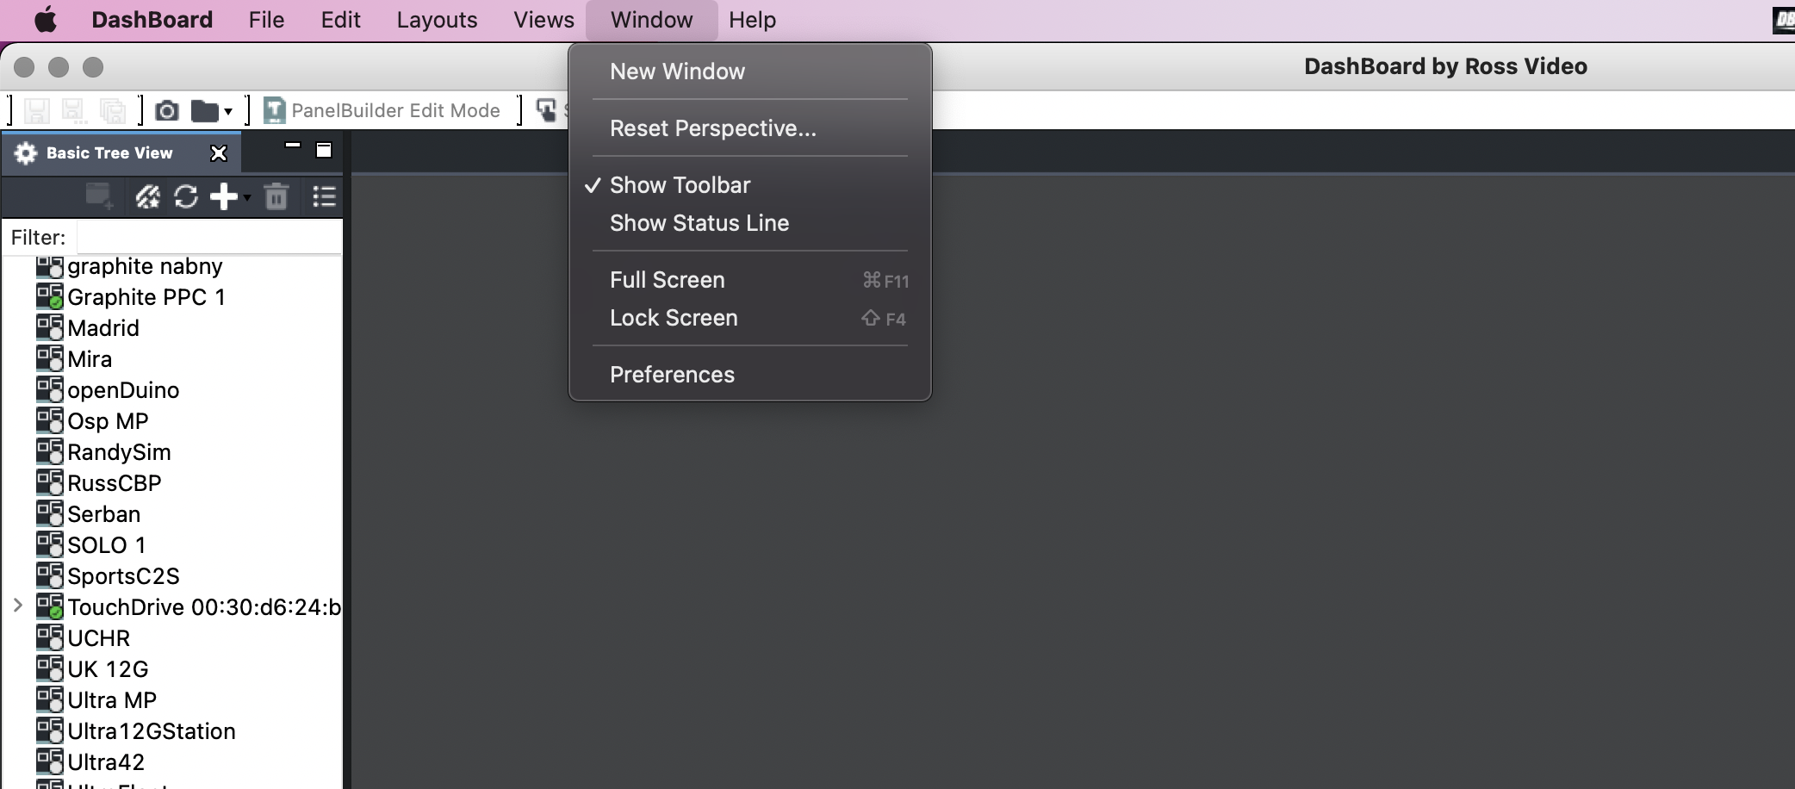Click the PanelBuilder Edit Mode icon

[274, 110]
